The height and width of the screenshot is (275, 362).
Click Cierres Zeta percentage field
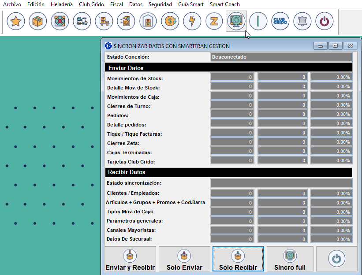tap(332, 141)
